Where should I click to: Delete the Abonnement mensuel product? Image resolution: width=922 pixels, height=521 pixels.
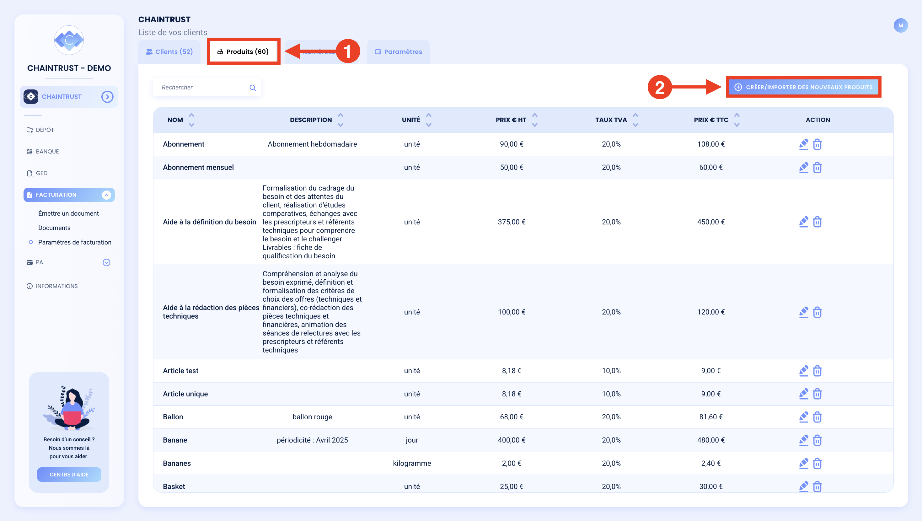click(x=817, y=167)
